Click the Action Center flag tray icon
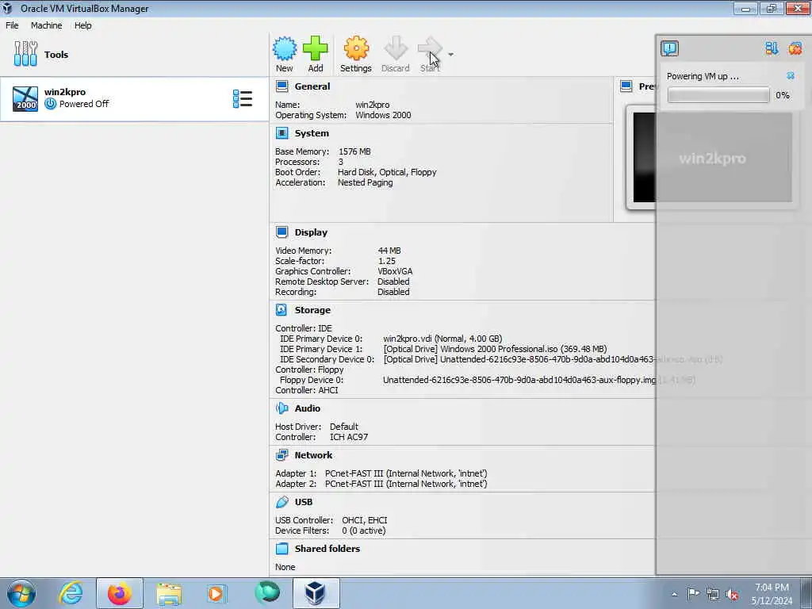The height and width of the screenshot is (609, 812). click(x=693, y=593)
